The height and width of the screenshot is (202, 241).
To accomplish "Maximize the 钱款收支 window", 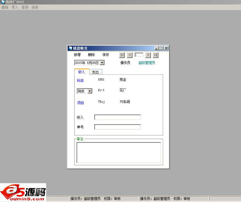I will (161, 48).
